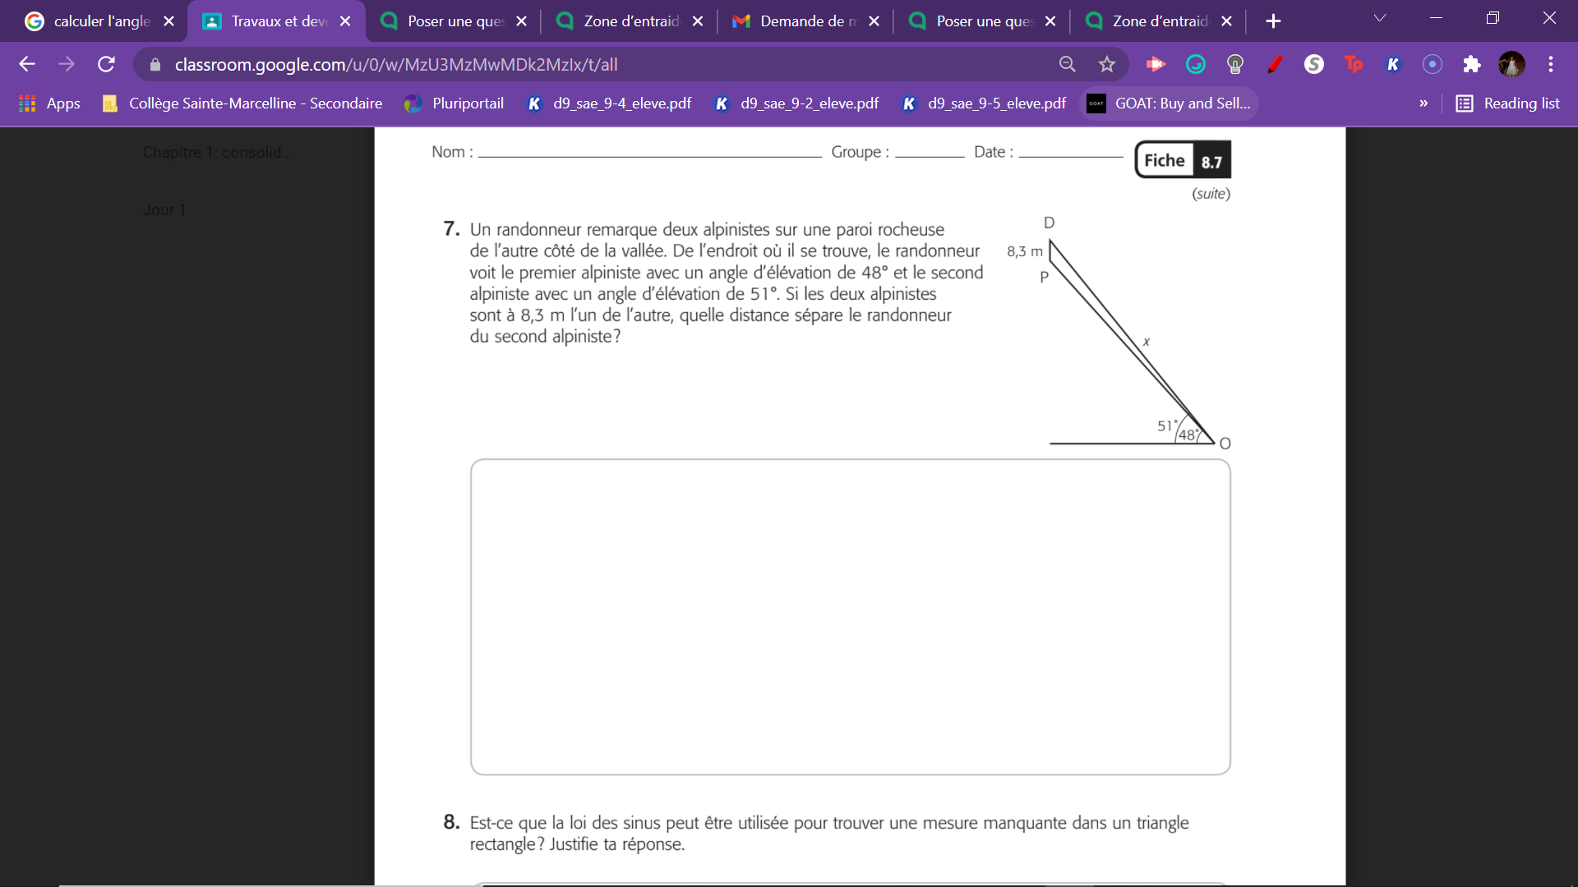This screenshot has width=1578, height=887.
Task: Open the Screencastify extension
Action: coord(1156,64)
